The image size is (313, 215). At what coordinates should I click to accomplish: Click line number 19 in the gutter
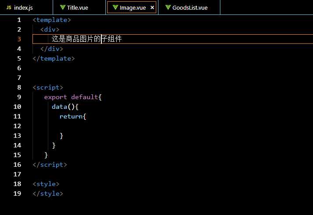pos(17,193)
